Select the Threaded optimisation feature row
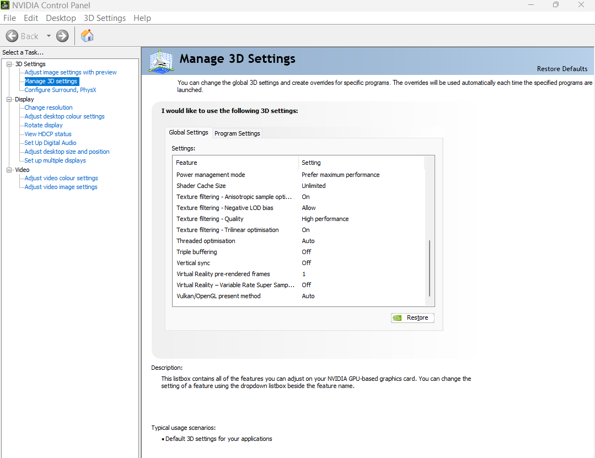Viewport: 595px width, 458px height. pos(299,241)
